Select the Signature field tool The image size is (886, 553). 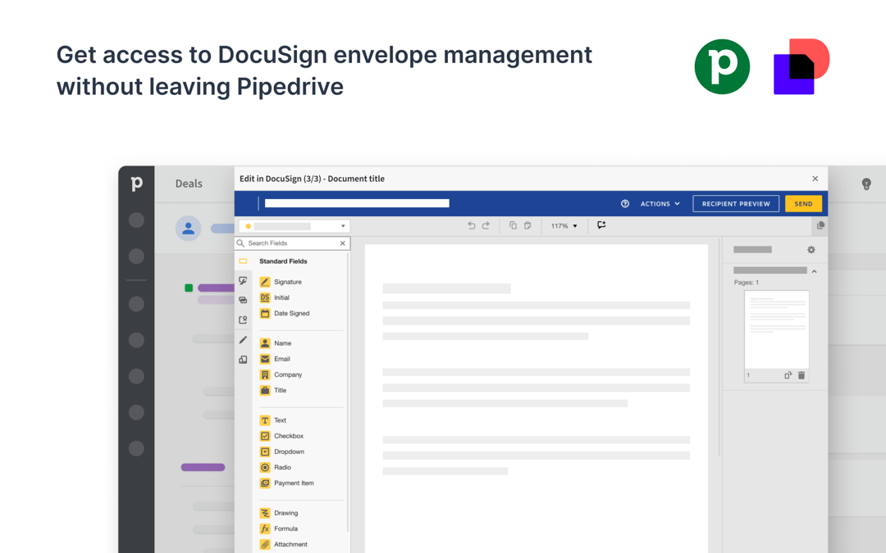click(x=285, y=280)
